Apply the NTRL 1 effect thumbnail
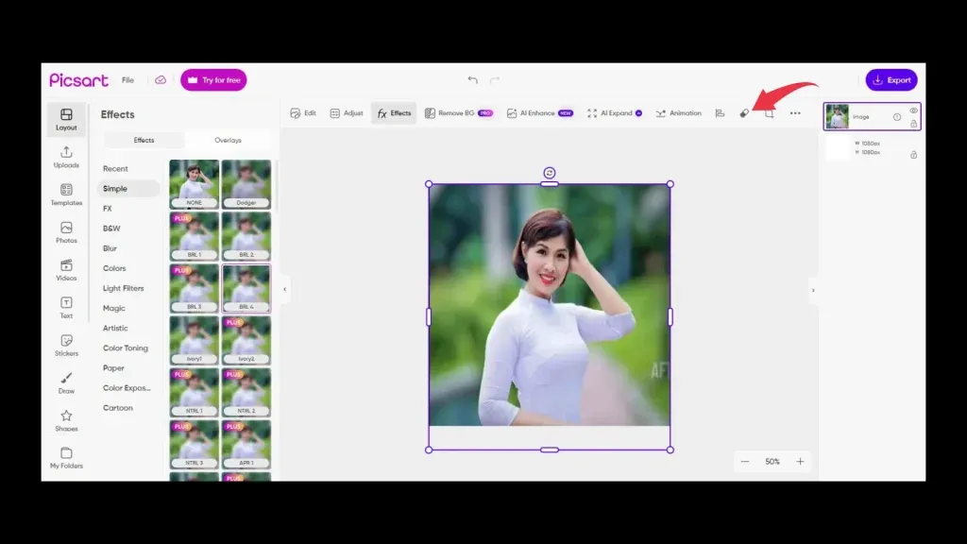This screenshot has height=544, width=967. click(x=195, y=392)
